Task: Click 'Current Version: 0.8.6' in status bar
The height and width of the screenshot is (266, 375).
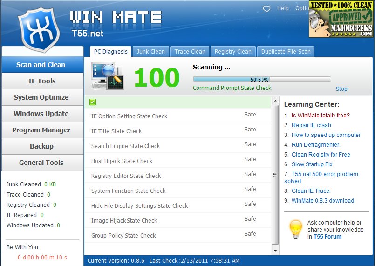Action: tap(116, 261)
